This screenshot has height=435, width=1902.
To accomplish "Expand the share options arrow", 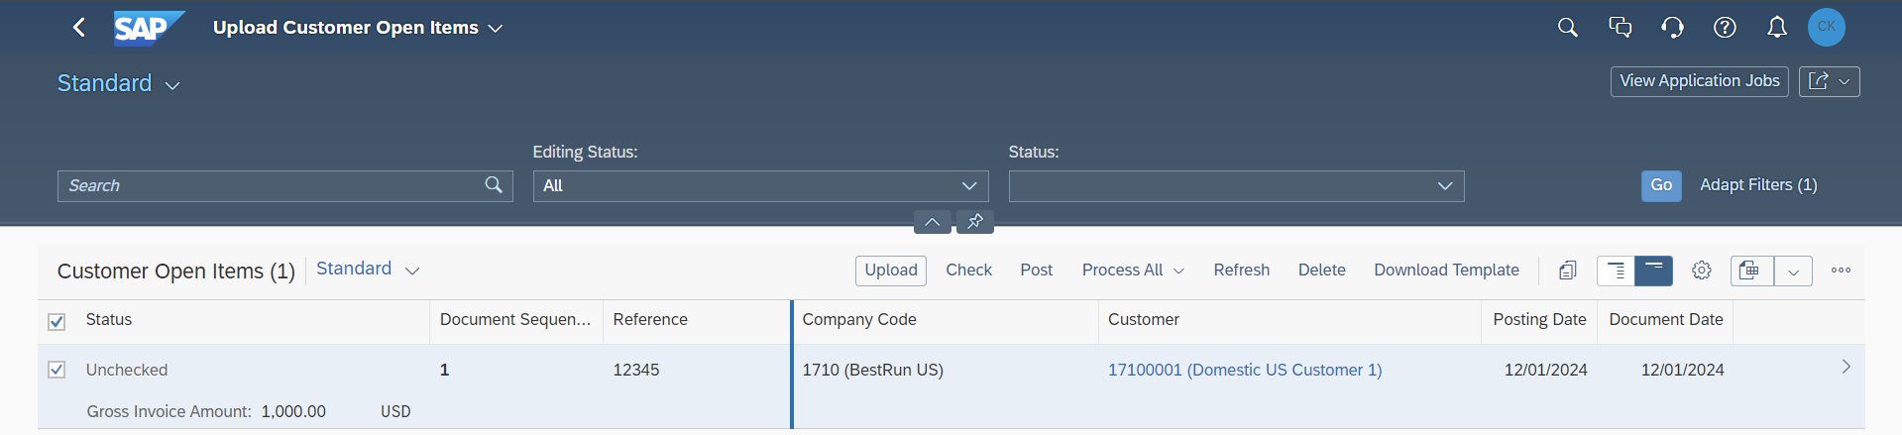I will (1845, 81).
